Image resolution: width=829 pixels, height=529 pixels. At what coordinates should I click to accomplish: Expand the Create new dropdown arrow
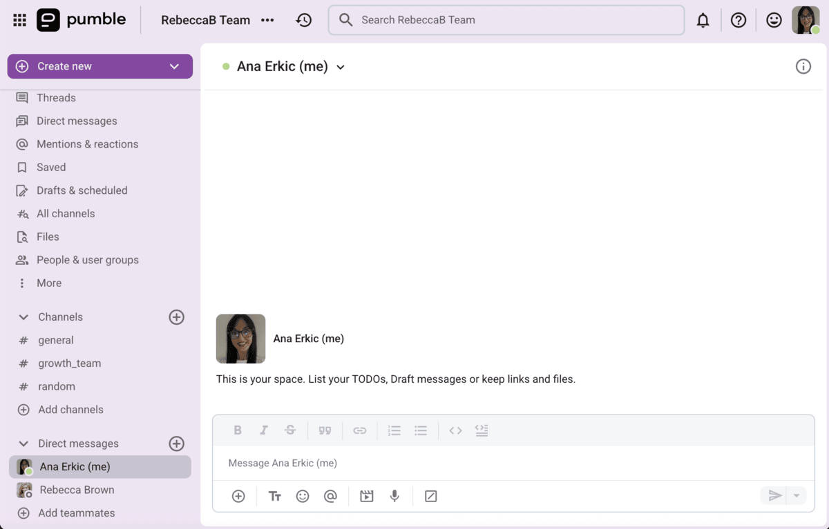(x=174, y=66)
